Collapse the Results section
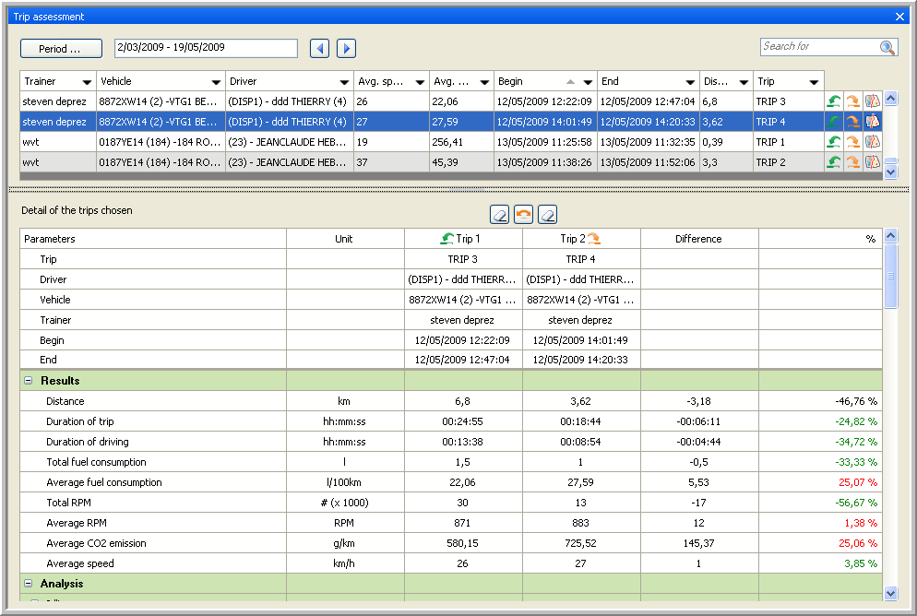917x616 pixels. (28, 381)
